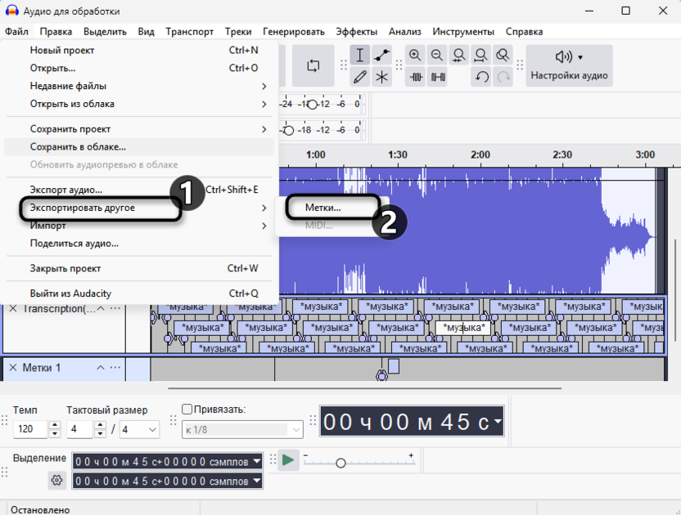Open Transcription track three-dots menu
The image size is (681, 515).
115,308
